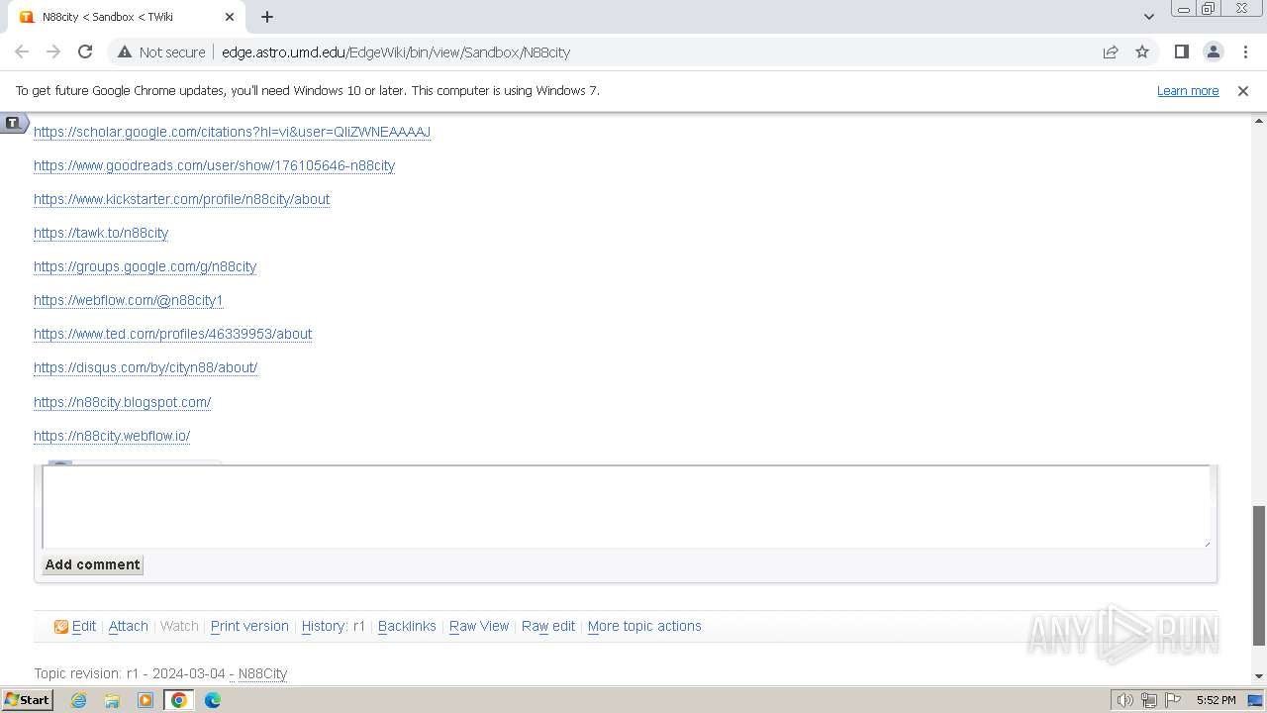Open a new browser tab
1267x713 pixels.
coord(267,16)
